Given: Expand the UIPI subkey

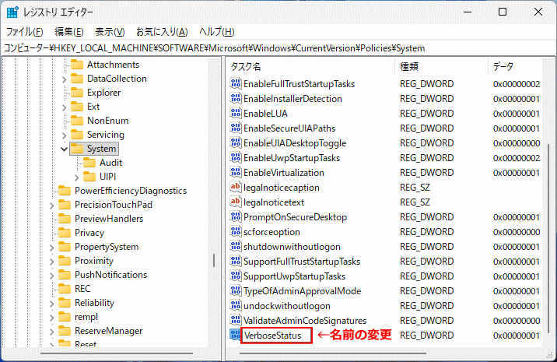Looking at the screenshot, I should (x=77, y=177).
